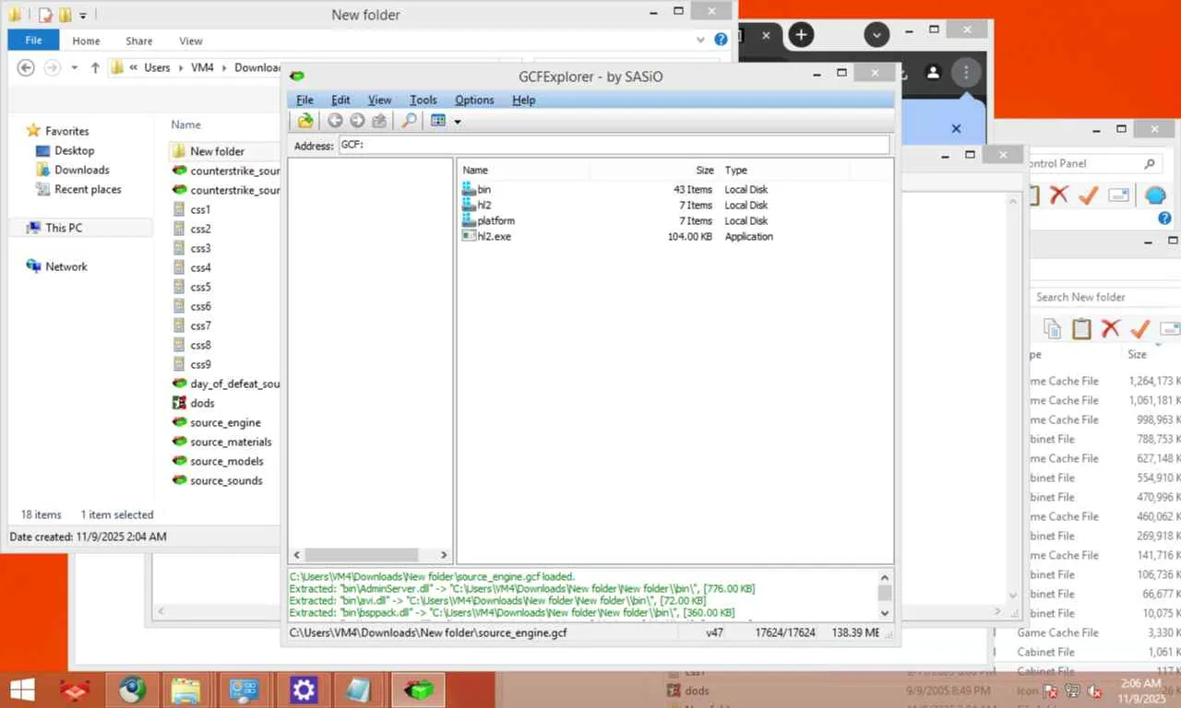Open the recent locations dropdown in File Explorer

[73, 67]
